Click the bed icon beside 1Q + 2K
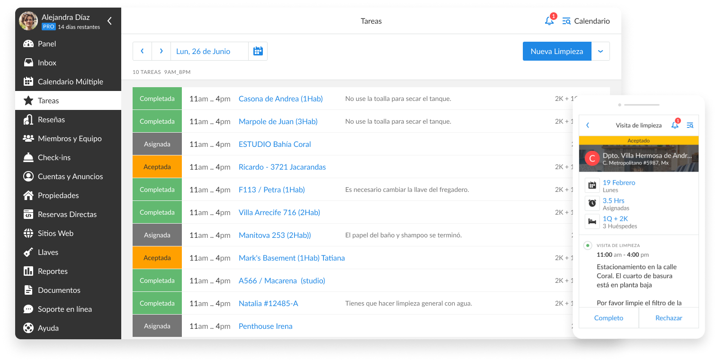Image resolution: width=717 pixels, height=362 pixels. pyautogui.click(x=592, y=221)
